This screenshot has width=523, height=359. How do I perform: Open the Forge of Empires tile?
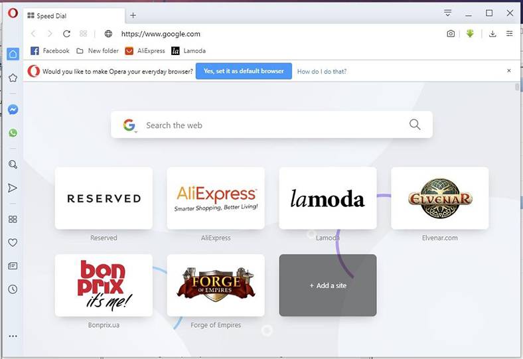(x=216, y=285)
